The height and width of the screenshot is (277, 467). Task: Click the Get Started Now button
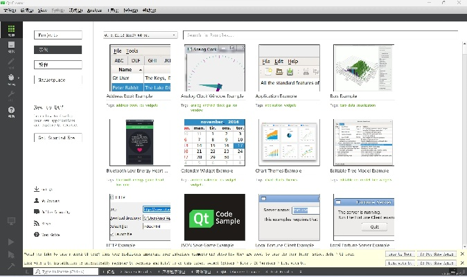click(x=58, y=138)
